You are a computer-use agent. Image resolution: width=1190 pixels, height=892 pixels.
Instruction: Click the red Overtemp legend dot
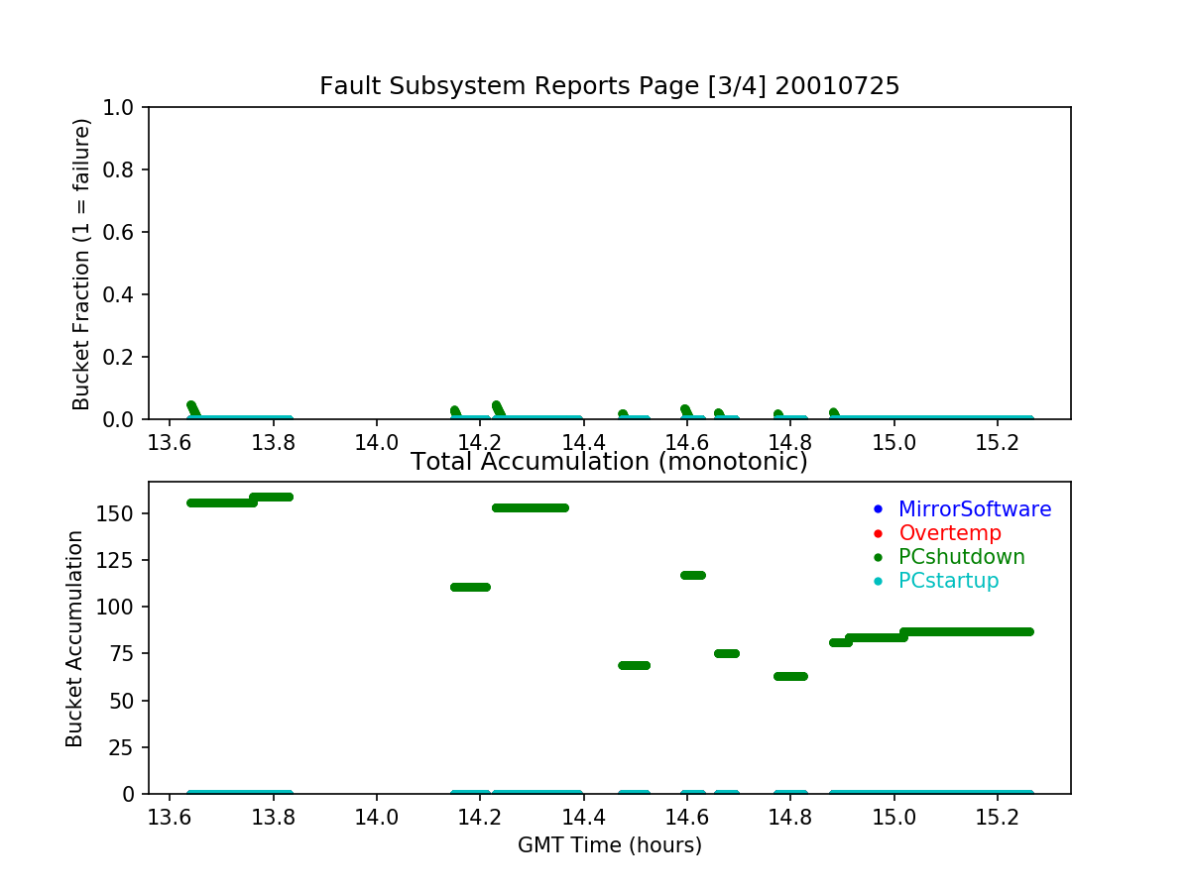point(877,533)
